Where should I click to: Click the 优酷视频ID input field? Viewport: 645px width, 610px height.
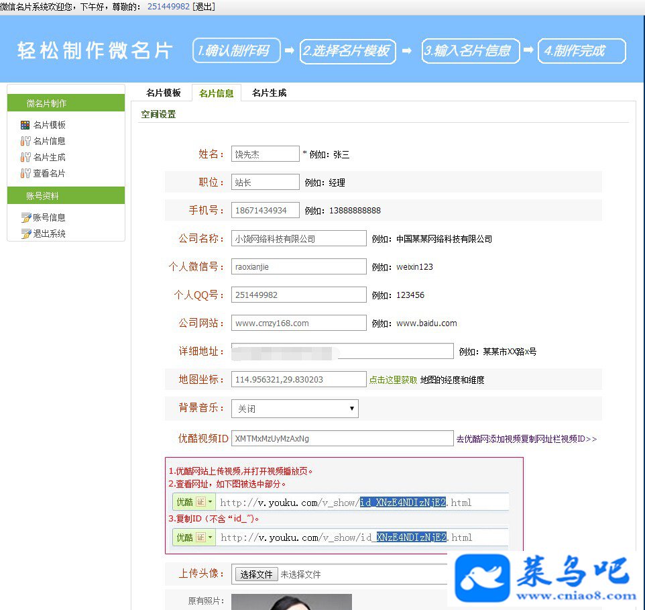(343, 438)
